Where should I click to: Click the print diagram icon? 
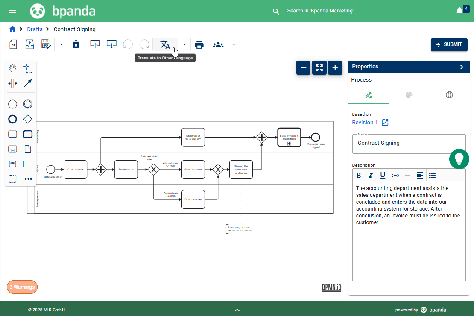(x=199, y=44)
